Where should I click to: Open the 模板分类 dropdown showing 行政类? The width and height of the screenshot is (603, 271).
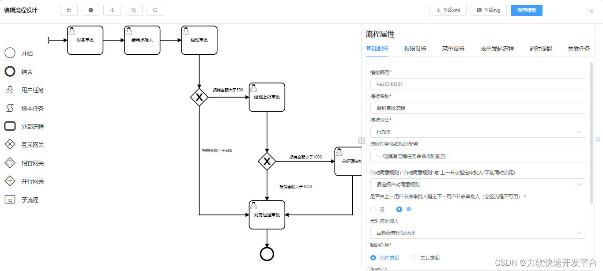coord(478,132)
